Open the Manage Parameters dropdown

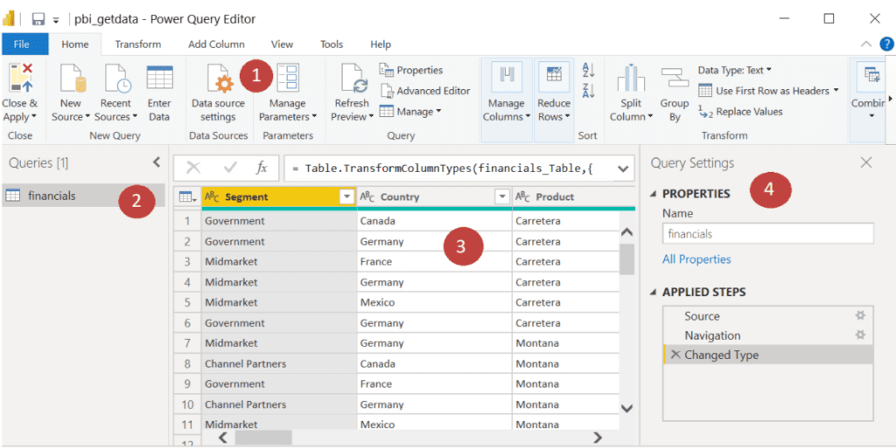314,117
